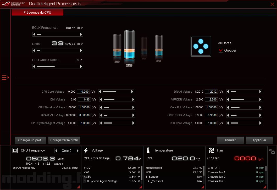This screenshot has height=190, width=277.
Task: Decrease Core PLL Voltage with left arrow
Action: tap(228, 107)
